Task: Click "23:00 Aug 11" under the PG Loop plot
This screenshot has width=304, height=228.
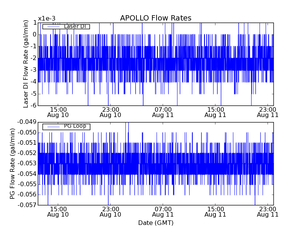Action: [268, 212]
